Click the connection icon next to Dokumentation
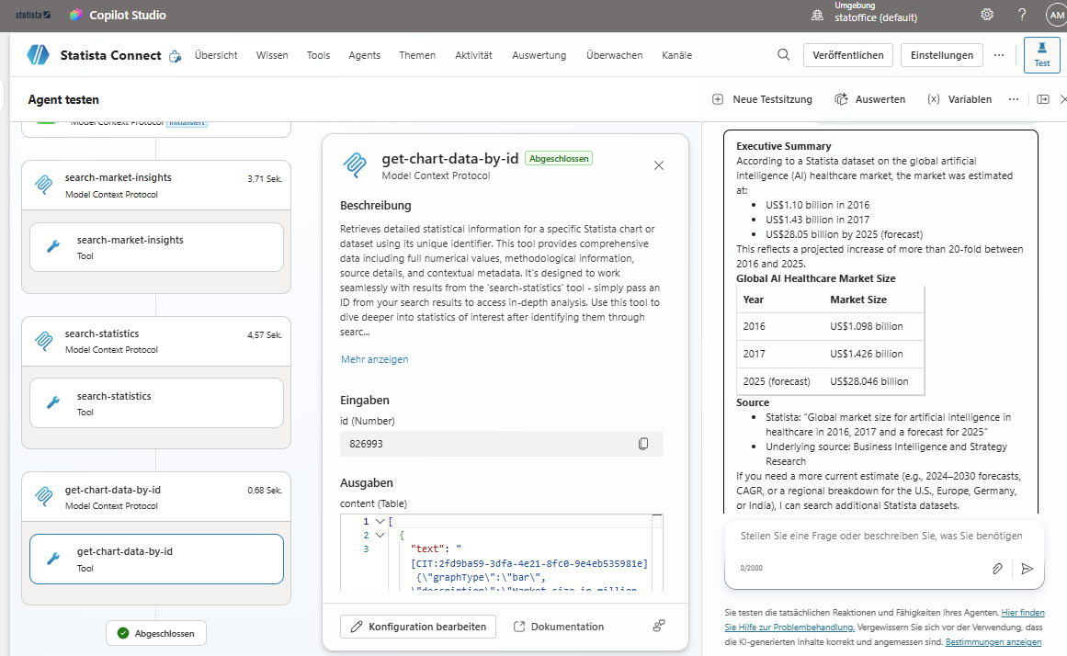Screen dimensions: 1067x656 659,626
